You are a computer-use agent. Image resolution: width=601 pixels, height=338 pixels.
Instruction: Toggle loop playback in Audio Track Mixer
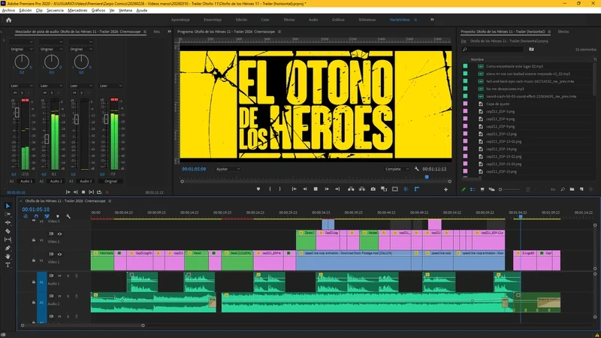[99, 192]
